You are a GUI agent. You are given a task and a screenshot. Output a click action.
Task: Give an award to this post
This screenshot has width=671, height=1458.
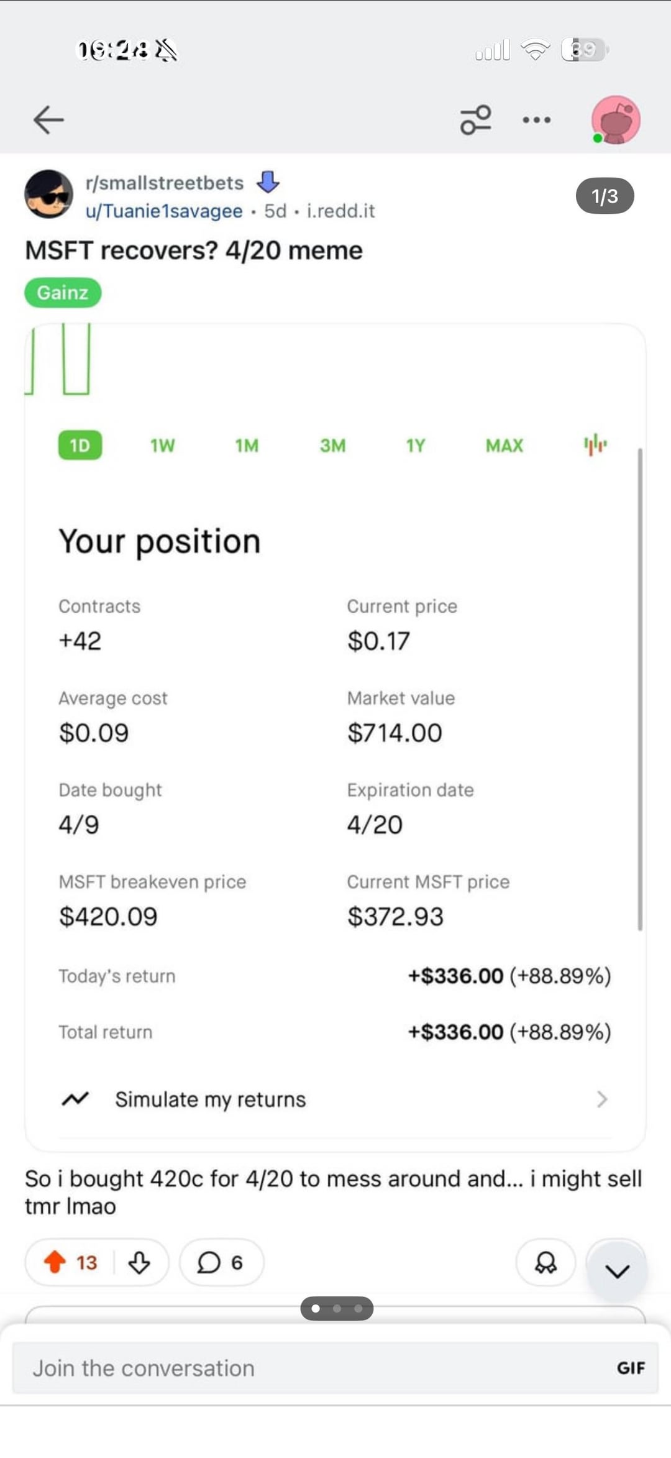coord(545,1262)
